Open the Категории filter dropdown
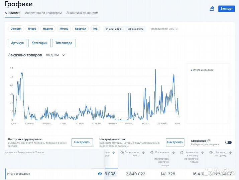This screenshot has height=180, width=239. (40, 43)
